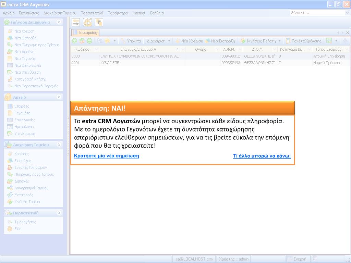Click the swap arrows toolbar icon
Screen dimensions: 351x263
[76, 22]
